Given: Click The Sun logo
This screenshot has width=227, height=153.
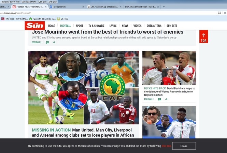Looking at the screenshot, I should tap(35, 26).
